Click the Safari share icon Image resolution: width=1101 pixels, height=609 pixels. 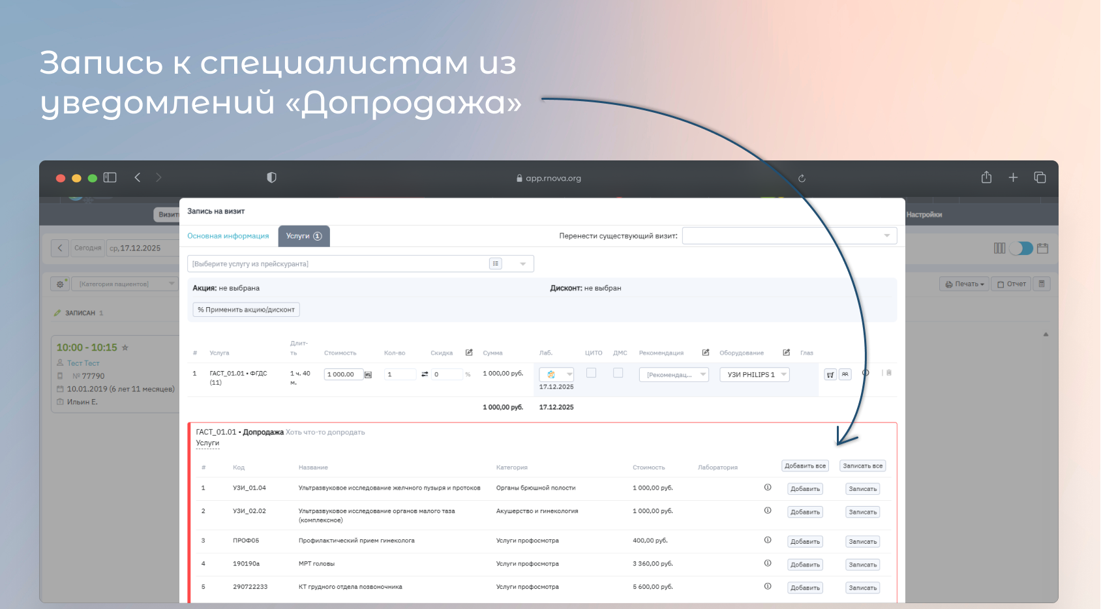986,177
